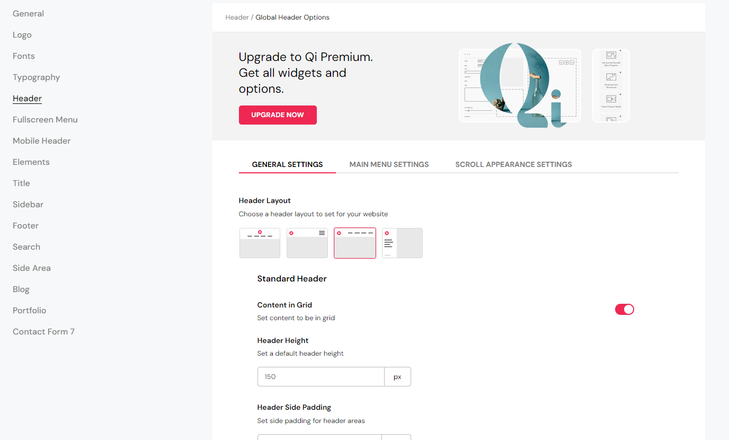Select Portfolio in the sidebar
The height and width of the screenshot is (440, 729).
coord(30,311)
